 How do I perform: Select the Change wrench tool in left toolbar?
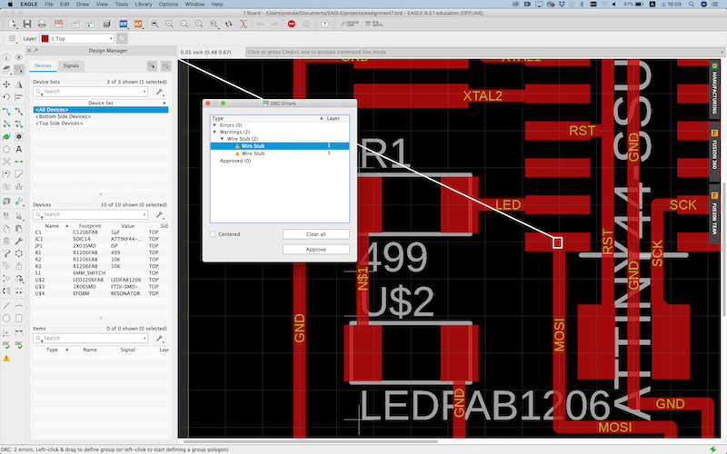(18, 241)
